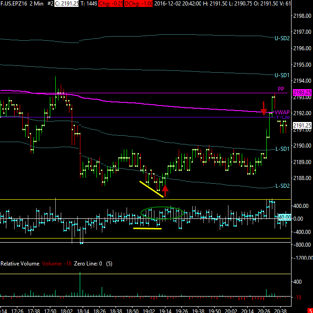Click the 'Zero Line: 0' study value
The image size is (313, 313).
pyautogui.click(x=88, y=264)
